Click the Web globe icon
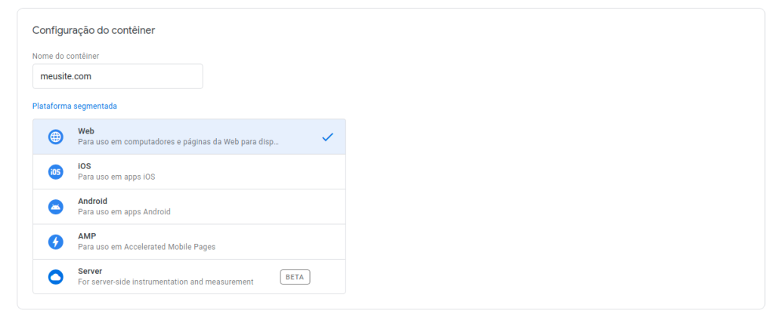774x317 pixels. tap(56, 137)
